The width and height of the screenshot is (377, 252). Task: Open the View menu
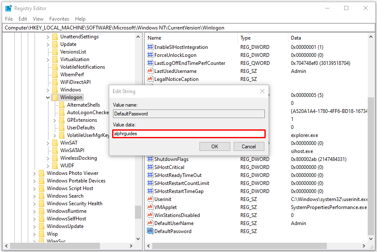tap(38, 19)
